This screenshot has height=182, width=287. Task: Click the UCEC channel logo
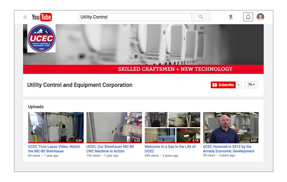pos(42,38)
